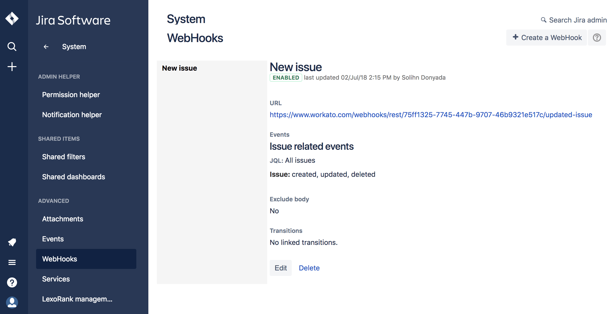Open Shared dashboards under Shared Items
612x314 pixels.
pos(73,177)
